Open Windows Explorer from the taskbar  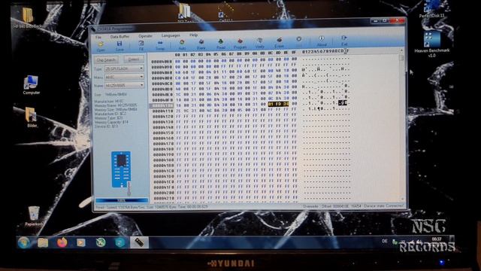pyautogui.click(x=43, y=242)
